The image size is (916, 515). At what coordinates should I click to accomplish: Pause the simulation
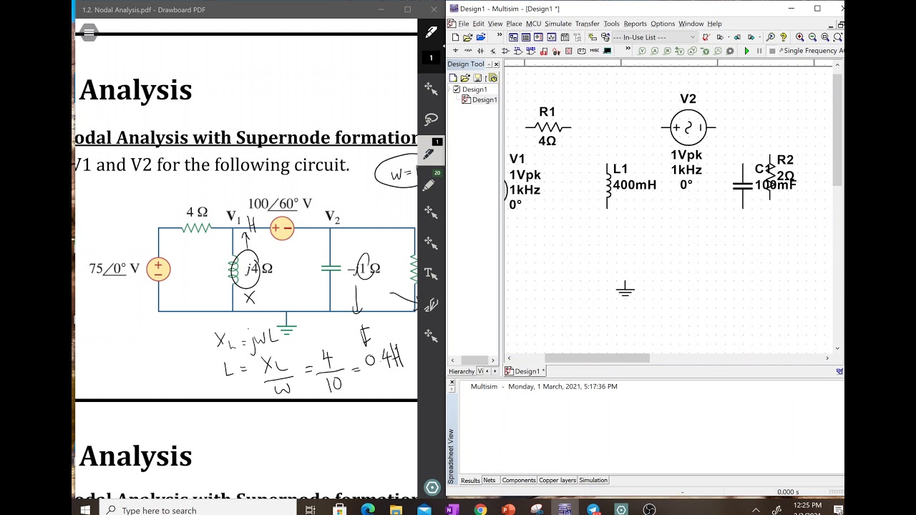tap(759, 51)
